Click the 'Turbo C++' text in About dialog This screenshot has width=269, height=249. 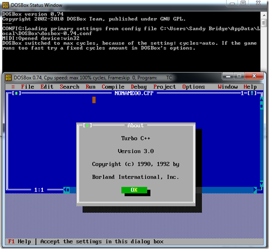136,138
